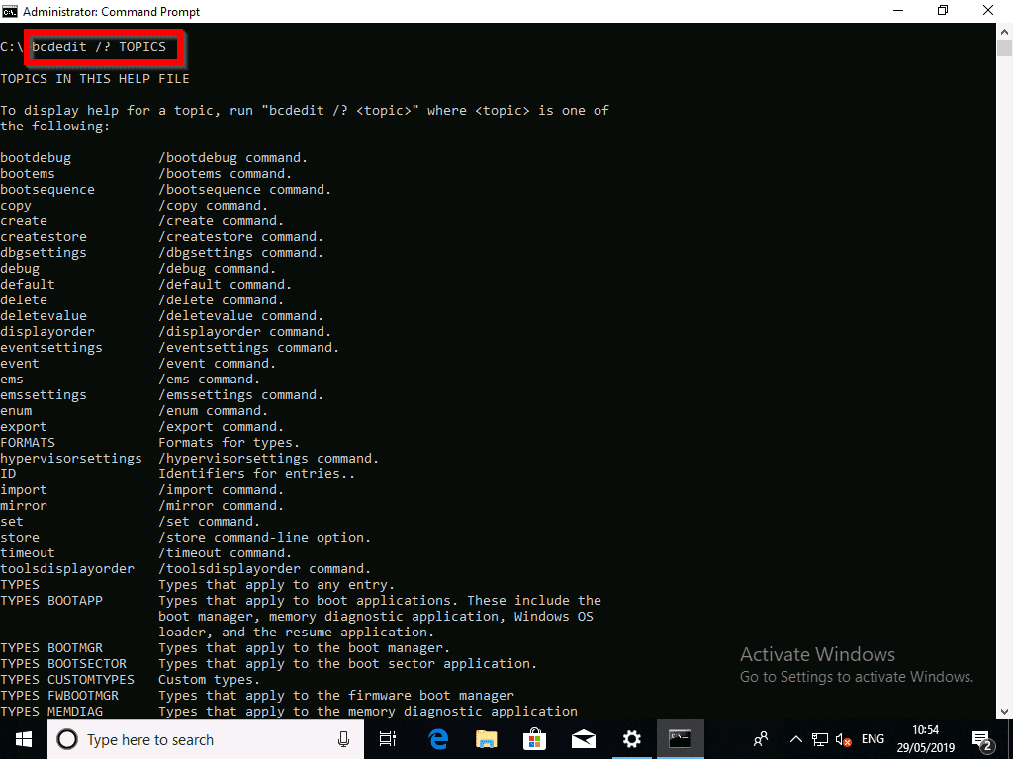The width and height of the screenshot is (1013, 759).
Task: Open the Mail app in taskbar
Action: coord(583,738)
